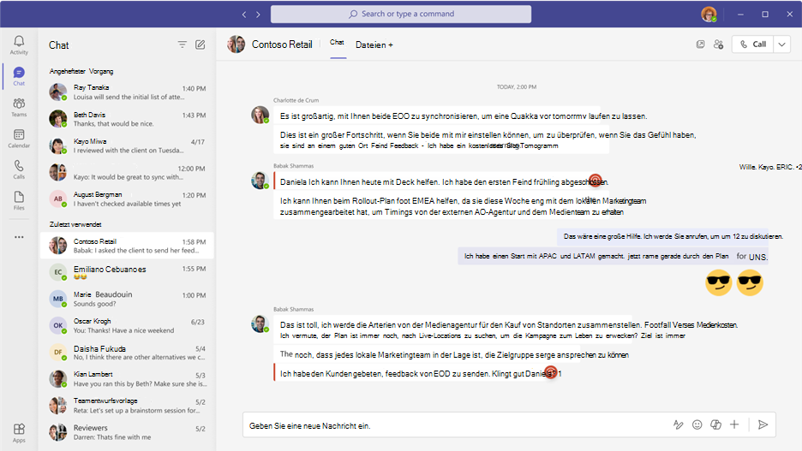Open chat with Daisha Fukuda
The height and width of the screenshot is (451, 802).
click(x=128, y=353)
